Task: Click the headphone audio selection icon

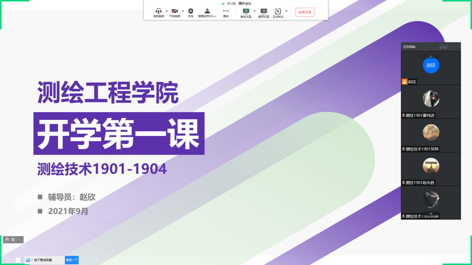Action: pos(159,11)
